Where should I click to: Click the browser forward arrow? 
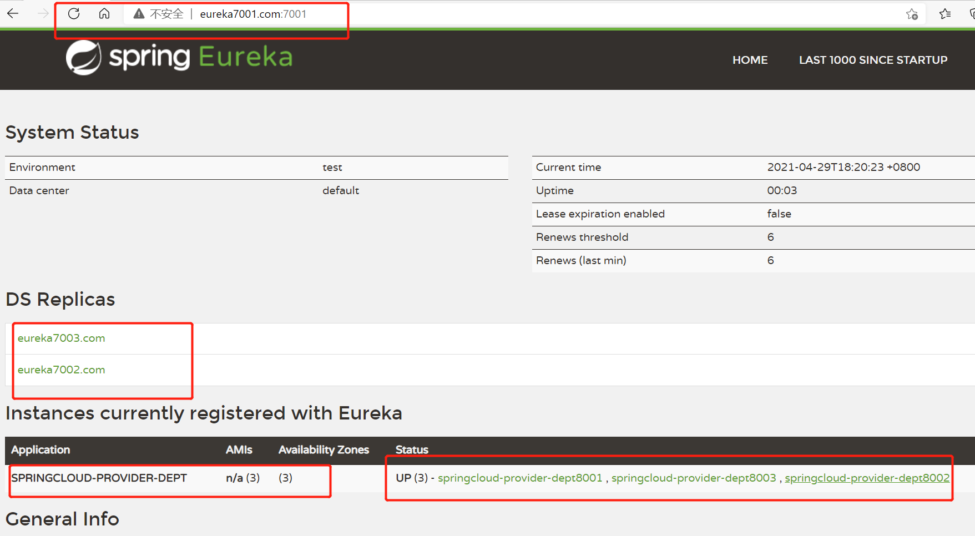click(43, 13)
